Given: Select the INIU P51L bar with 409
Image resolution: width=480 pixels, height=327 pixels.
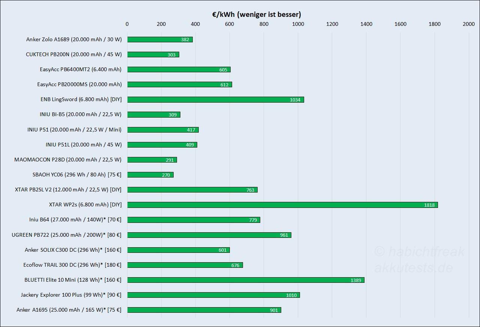Looking at the screenshot, I should click(162, 145).
